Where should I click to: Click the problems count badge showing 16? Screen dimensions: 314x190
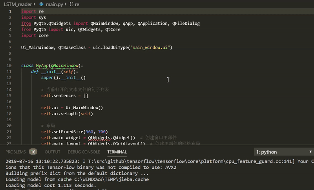pos(33,152)
